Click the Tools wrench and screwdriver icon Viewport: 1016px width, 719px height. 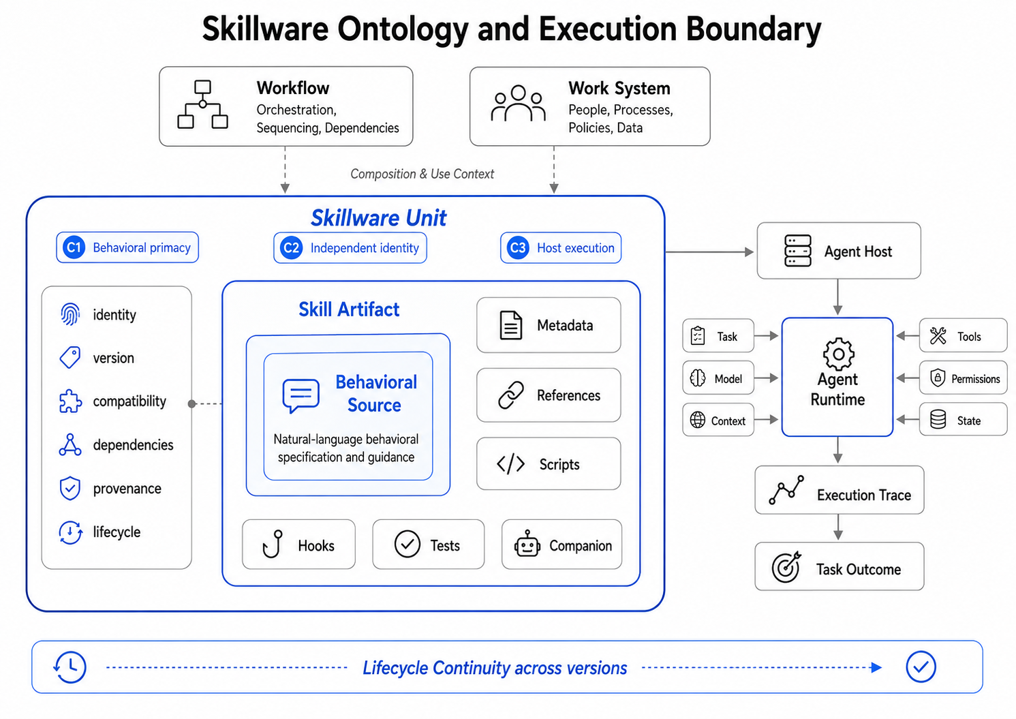coord(938,335)
